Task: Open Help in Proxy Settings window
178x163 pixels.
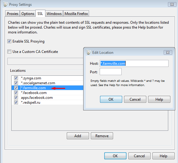Action: tap(163, 156)
